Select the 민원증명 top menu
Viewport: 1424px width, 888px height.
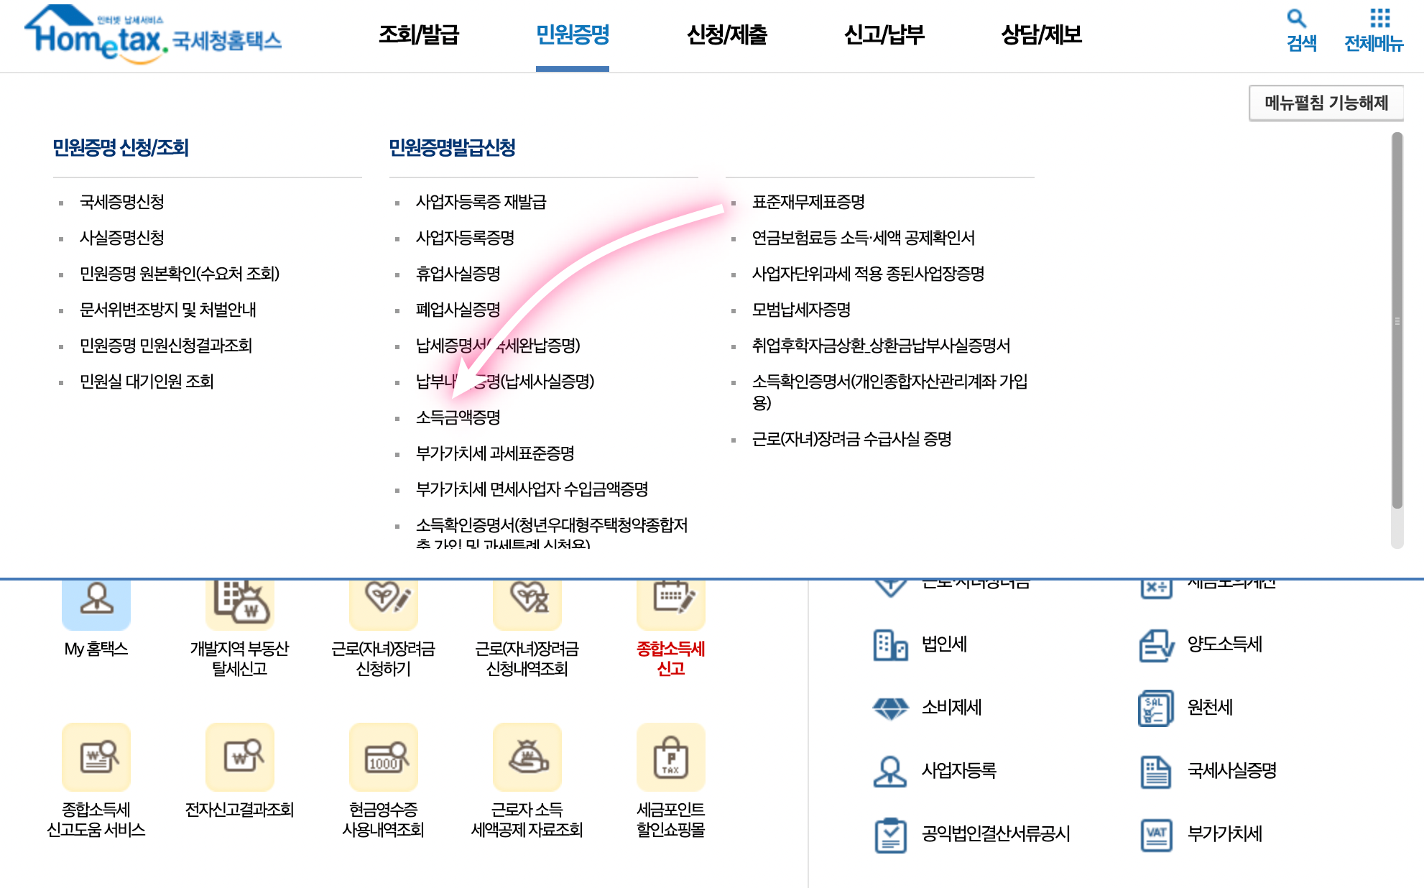click(573, 34)
